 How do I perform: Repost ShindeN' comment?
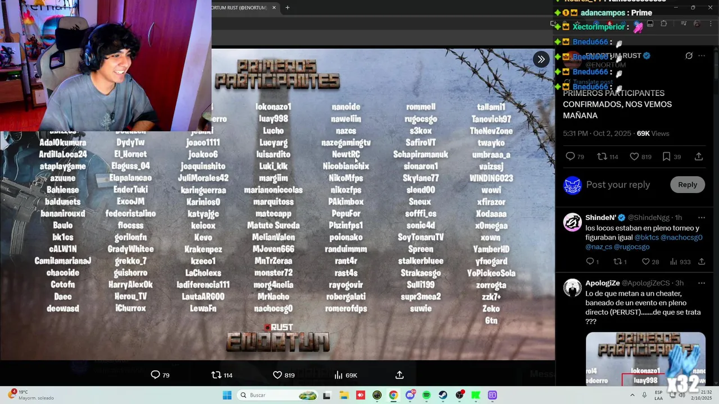point(617,261)
